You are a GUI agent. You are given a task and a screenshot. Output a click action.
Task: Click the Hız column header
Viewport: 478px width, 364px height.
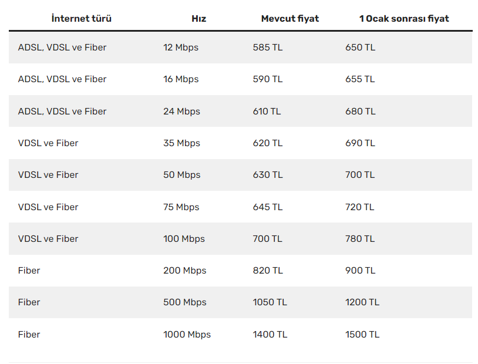click(x=198, y=19)
